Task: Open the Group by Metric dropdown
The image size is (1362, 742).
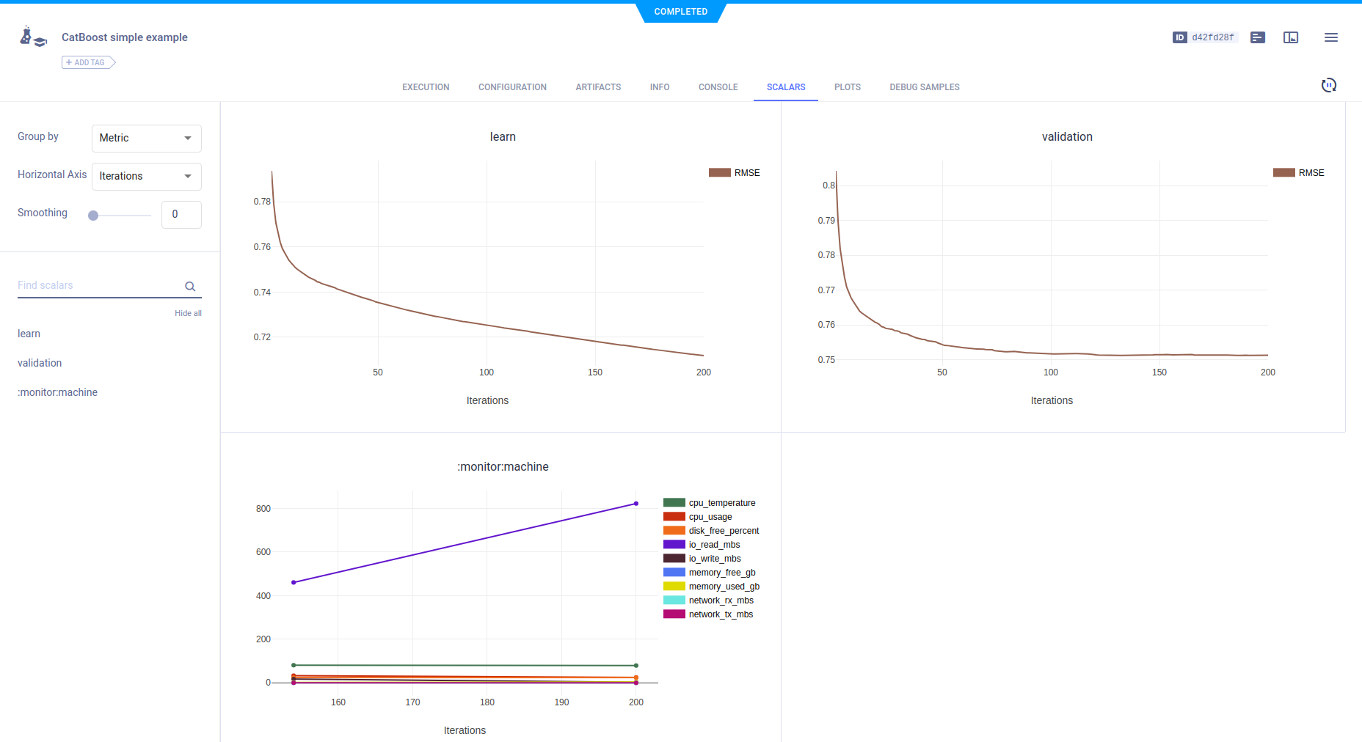Action: (146, 138)
